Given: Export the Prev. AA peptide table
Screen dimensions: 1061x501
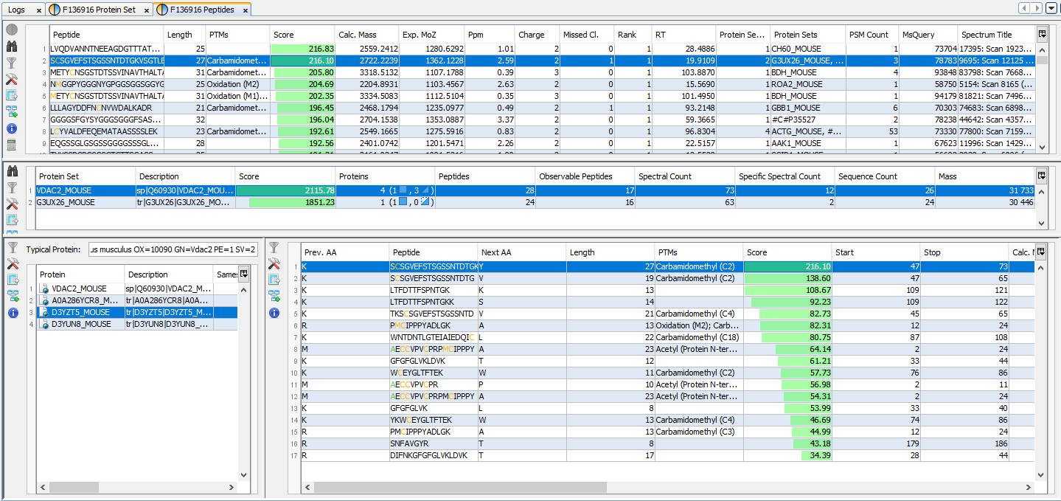Looking at the screenshot, I should coord(274,280).
